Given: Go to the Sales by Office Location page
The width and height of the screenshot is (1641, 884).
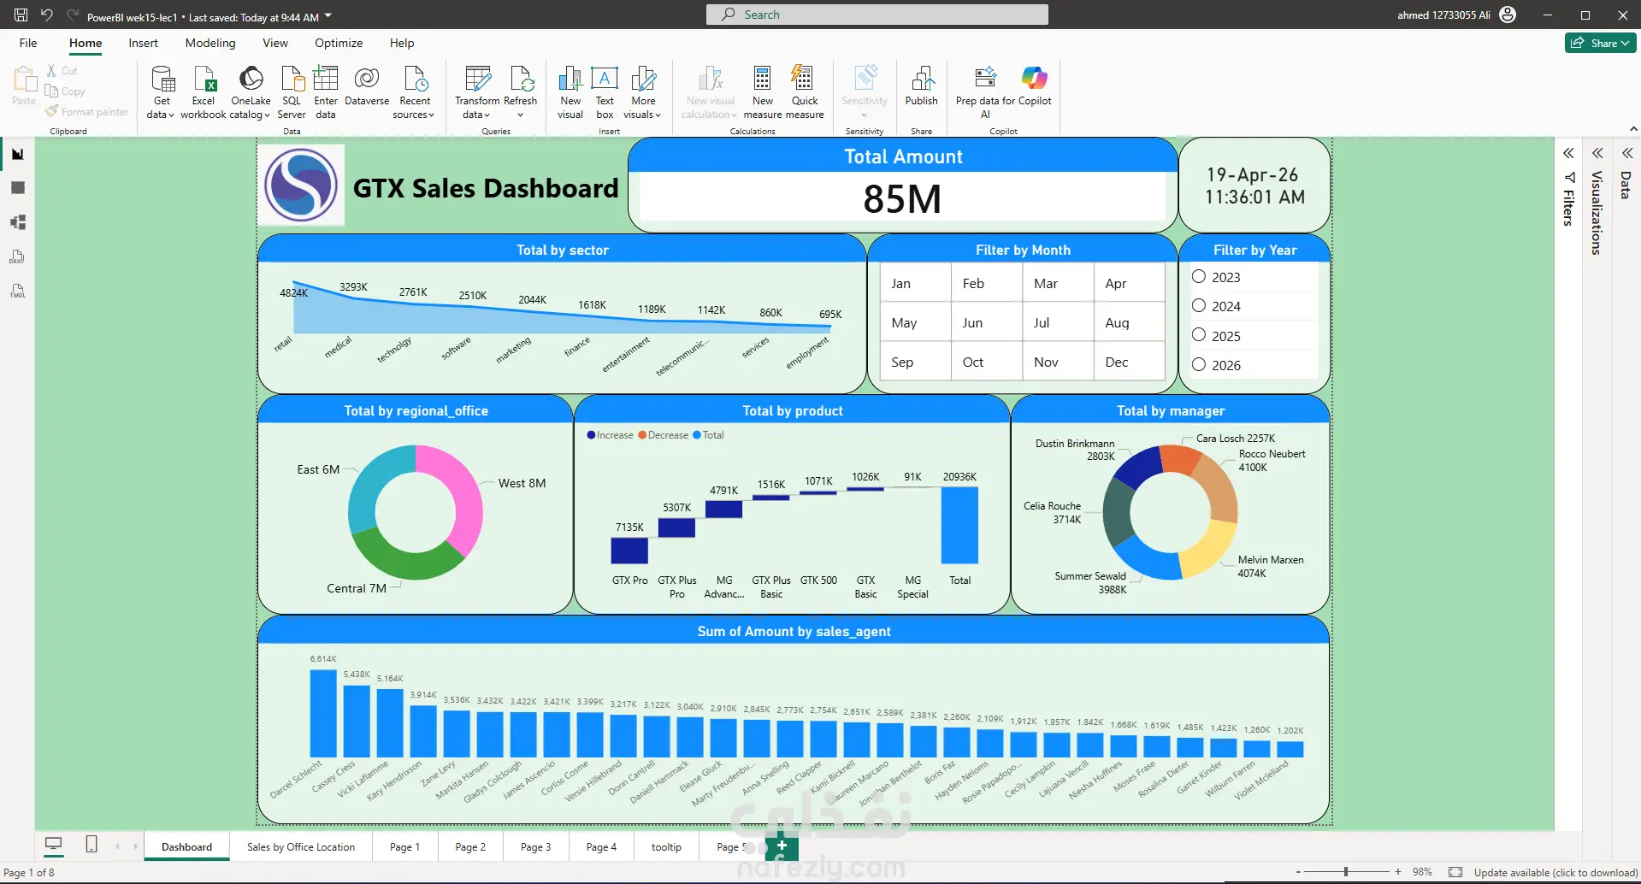Looking at the screenshot, I should point(301,846).
